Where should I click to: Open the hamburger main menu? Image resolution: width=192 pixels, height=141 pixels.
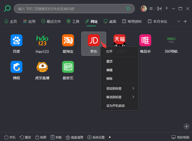[151, 9]
